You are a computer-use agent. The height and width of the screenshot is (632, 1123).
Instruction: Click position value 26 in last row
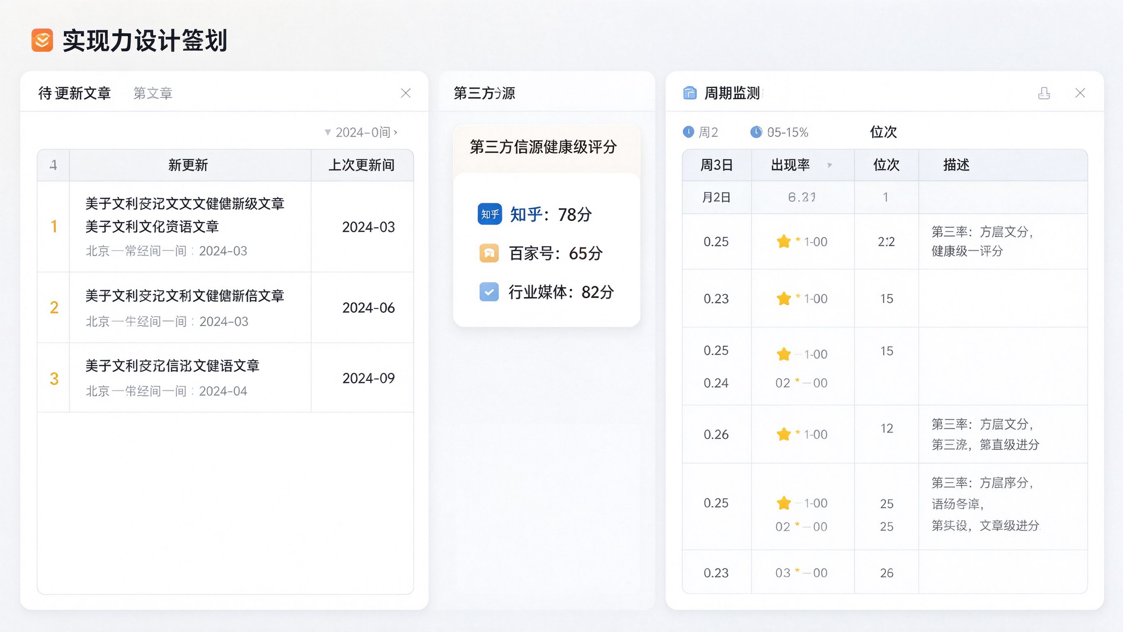point(886,573)
